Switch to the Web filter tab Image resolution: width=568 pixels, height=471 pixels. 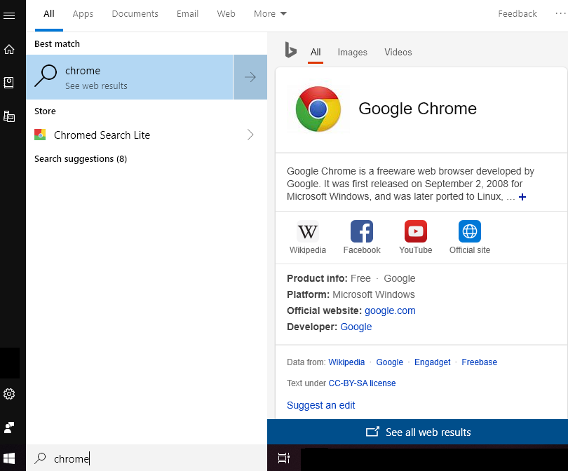pyautogui.click(x=226, y=14)
